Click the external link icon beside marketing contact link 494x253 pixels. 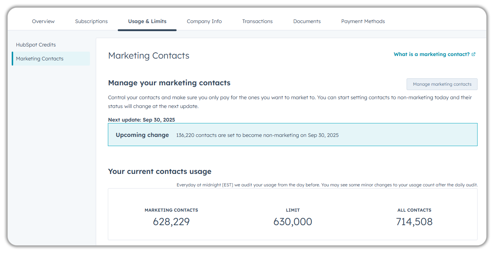(474, 54)
